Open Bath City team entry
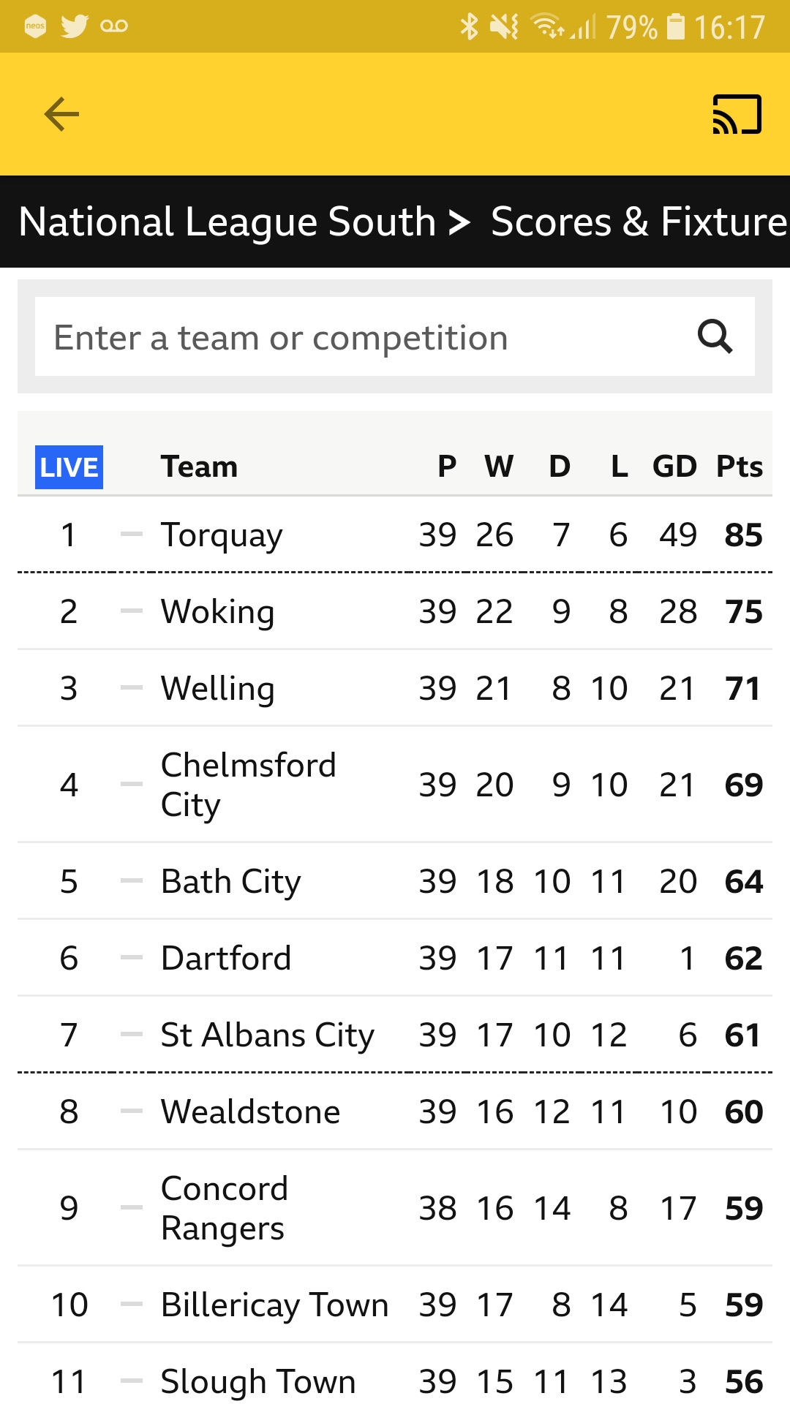Screen dimensions: 790x1404 click(x=231, y=881)
